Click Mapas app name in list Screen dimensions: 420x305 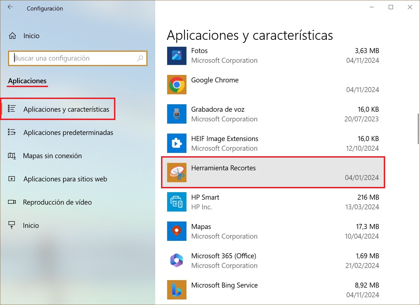click(201, 226)
